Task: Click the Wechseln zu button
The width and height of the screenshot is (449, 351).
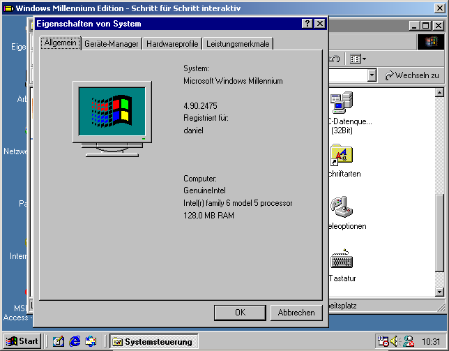Action: click(411, 75)
